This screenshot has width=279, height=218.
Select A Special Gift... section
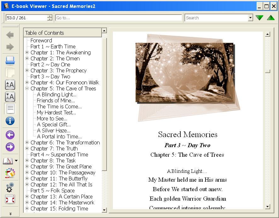pos(54,124)
